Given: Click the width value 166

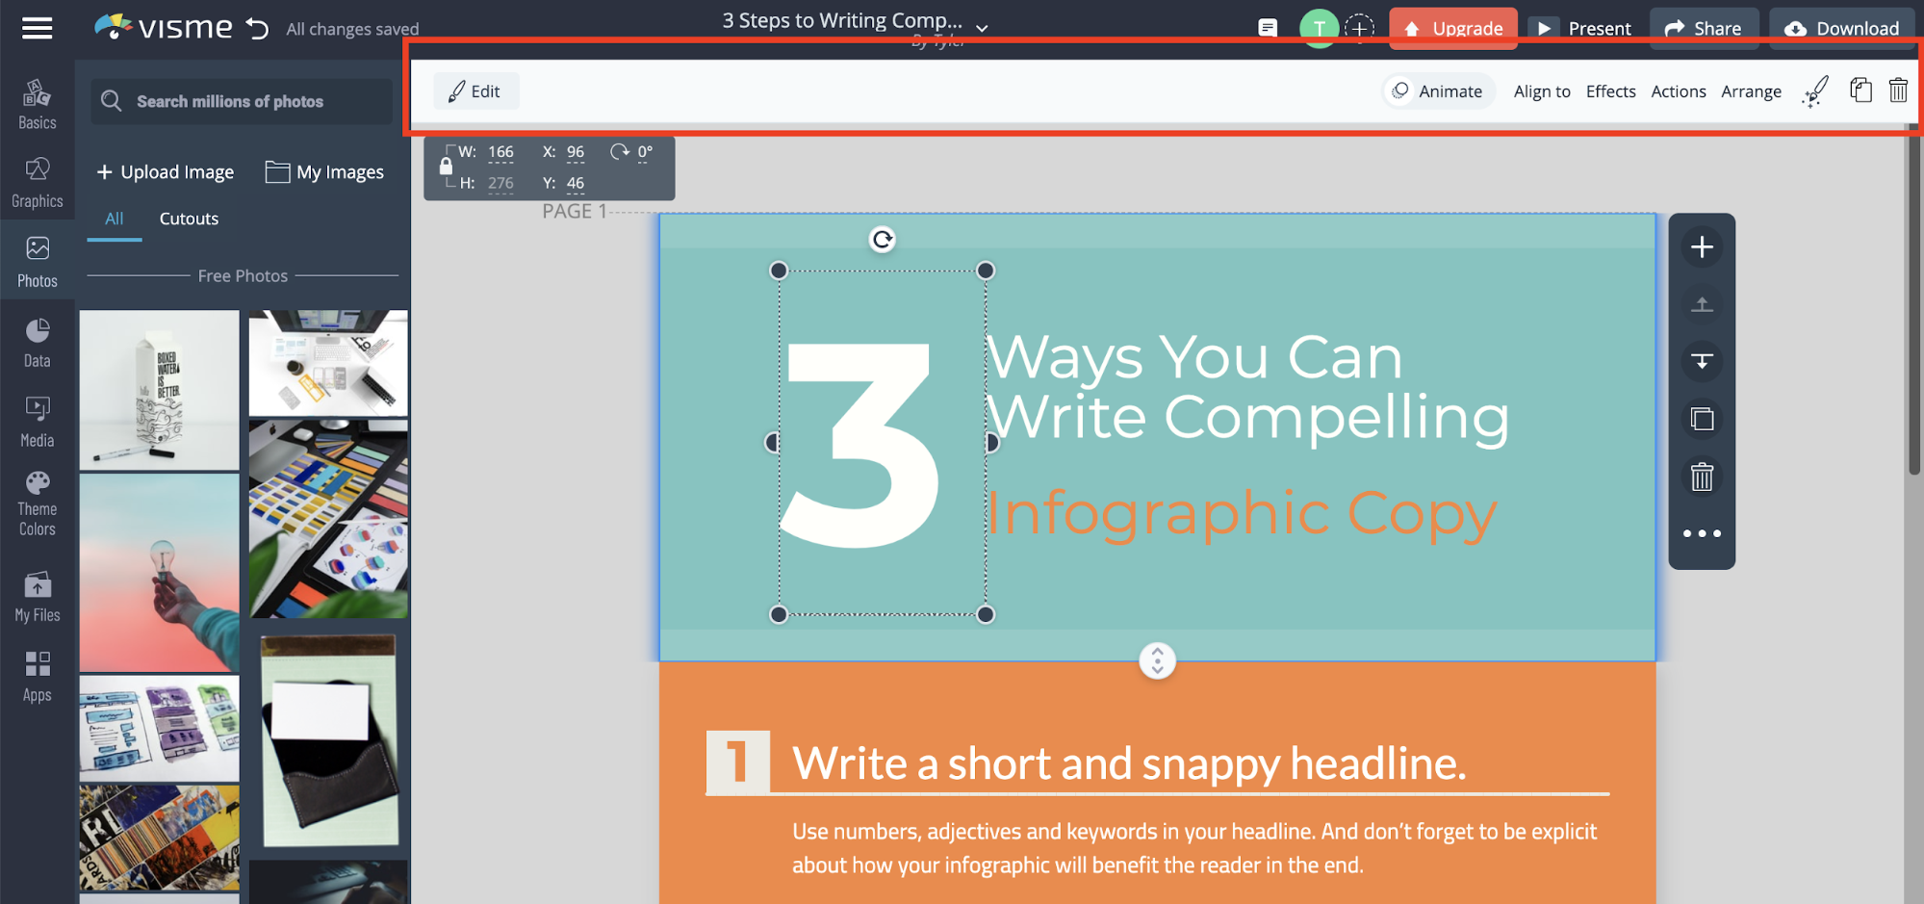Looking at the screenshot, I should pos(500,152).
